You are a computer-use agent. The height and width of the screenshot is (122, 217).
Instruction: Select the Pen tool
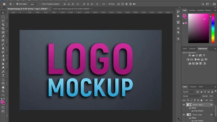click(x=3, y=72)
